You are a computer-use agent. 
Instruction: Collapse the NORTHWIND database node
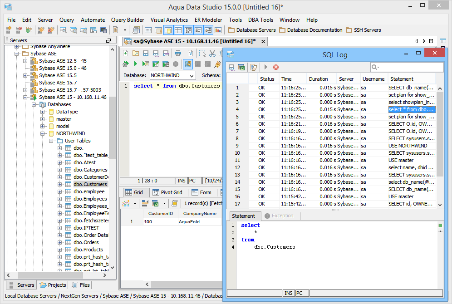42,133
